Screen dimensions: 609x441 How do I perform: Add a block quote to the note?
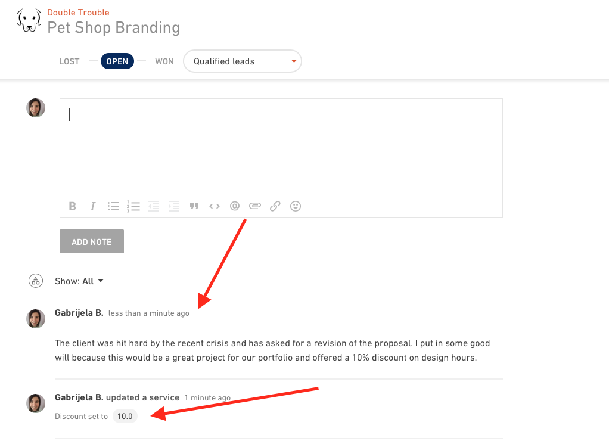pyautogui.click(x=194, y=206)
